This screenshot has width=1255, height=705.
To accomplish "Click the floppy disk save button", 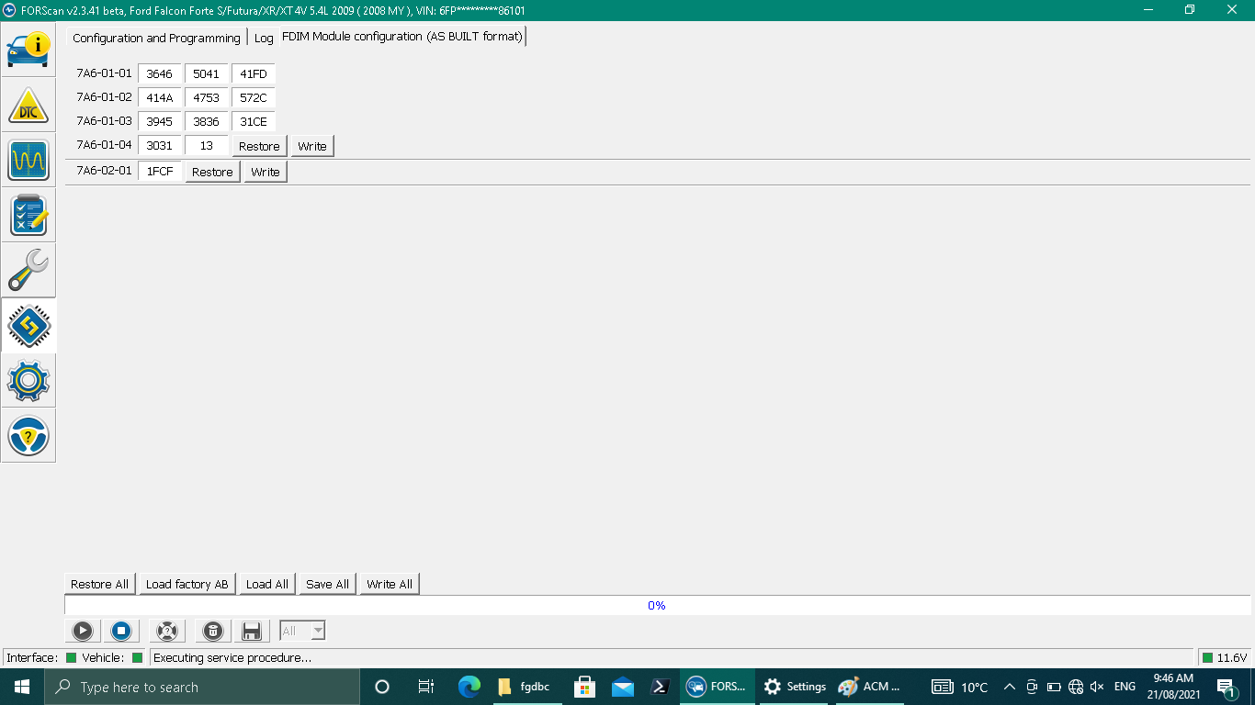I will (252, 631).
